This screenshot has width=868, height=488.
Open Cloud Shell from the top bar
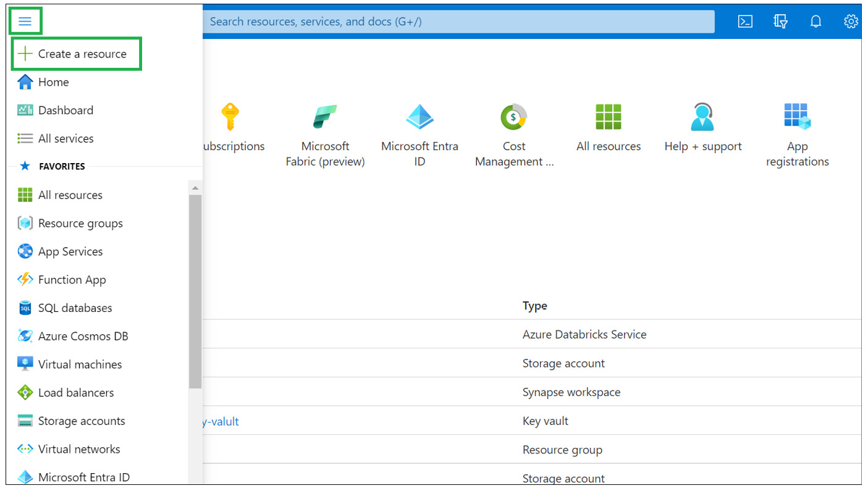746,22
